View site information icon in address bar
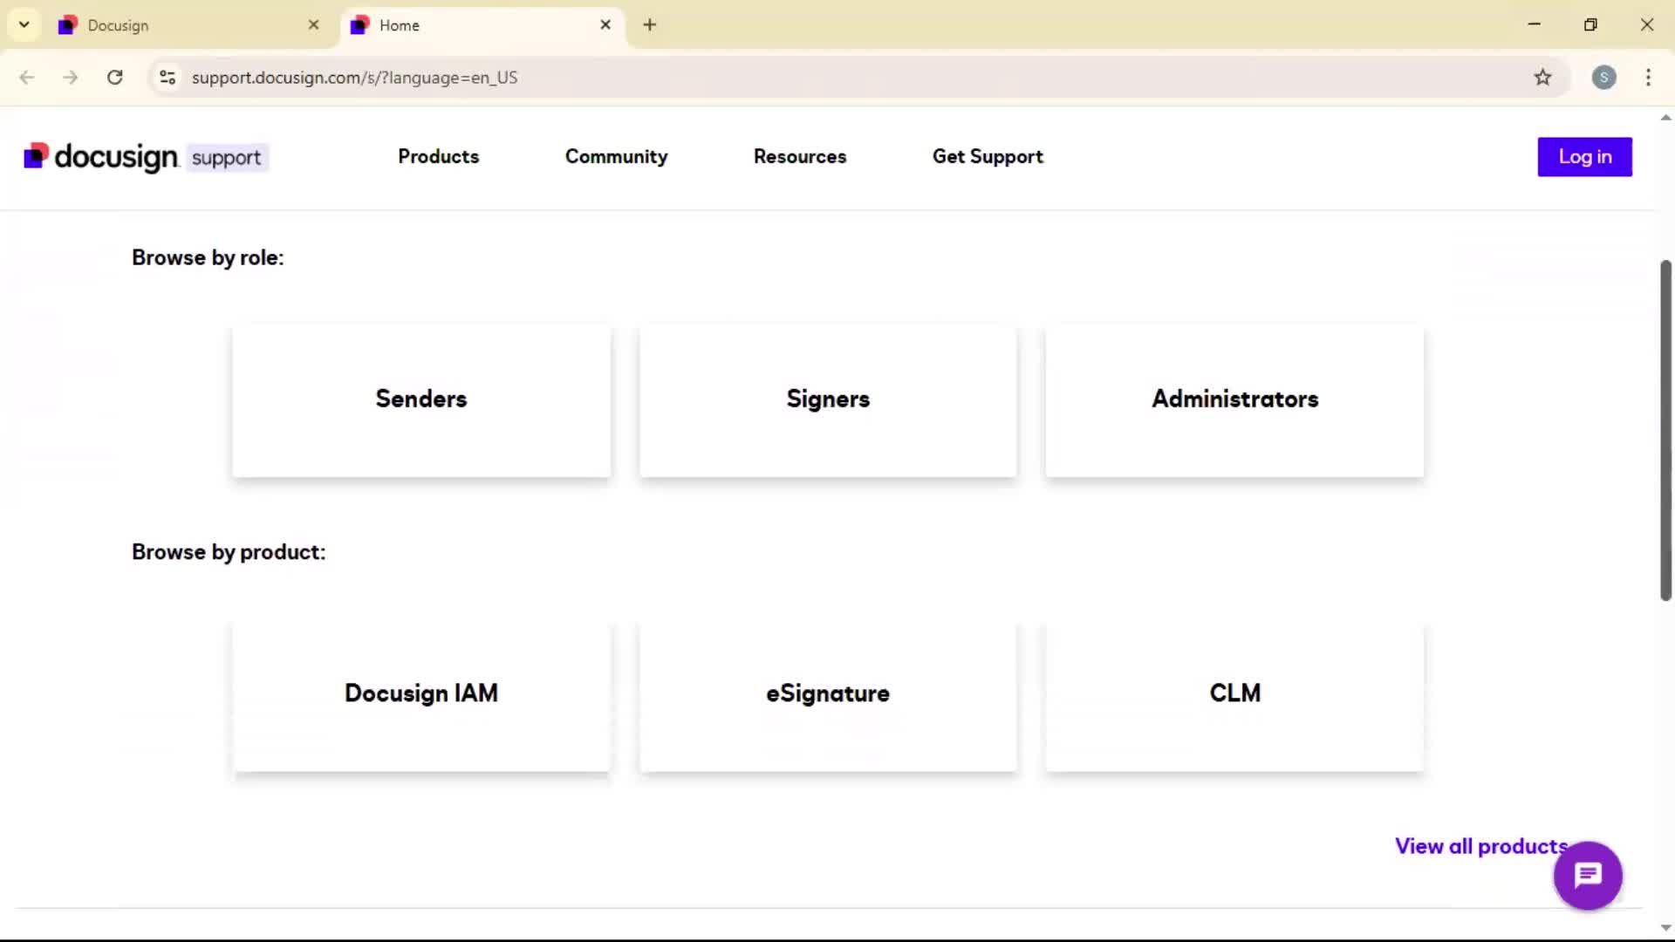This screenshot has width=1675, height=942. coord(167,78)
